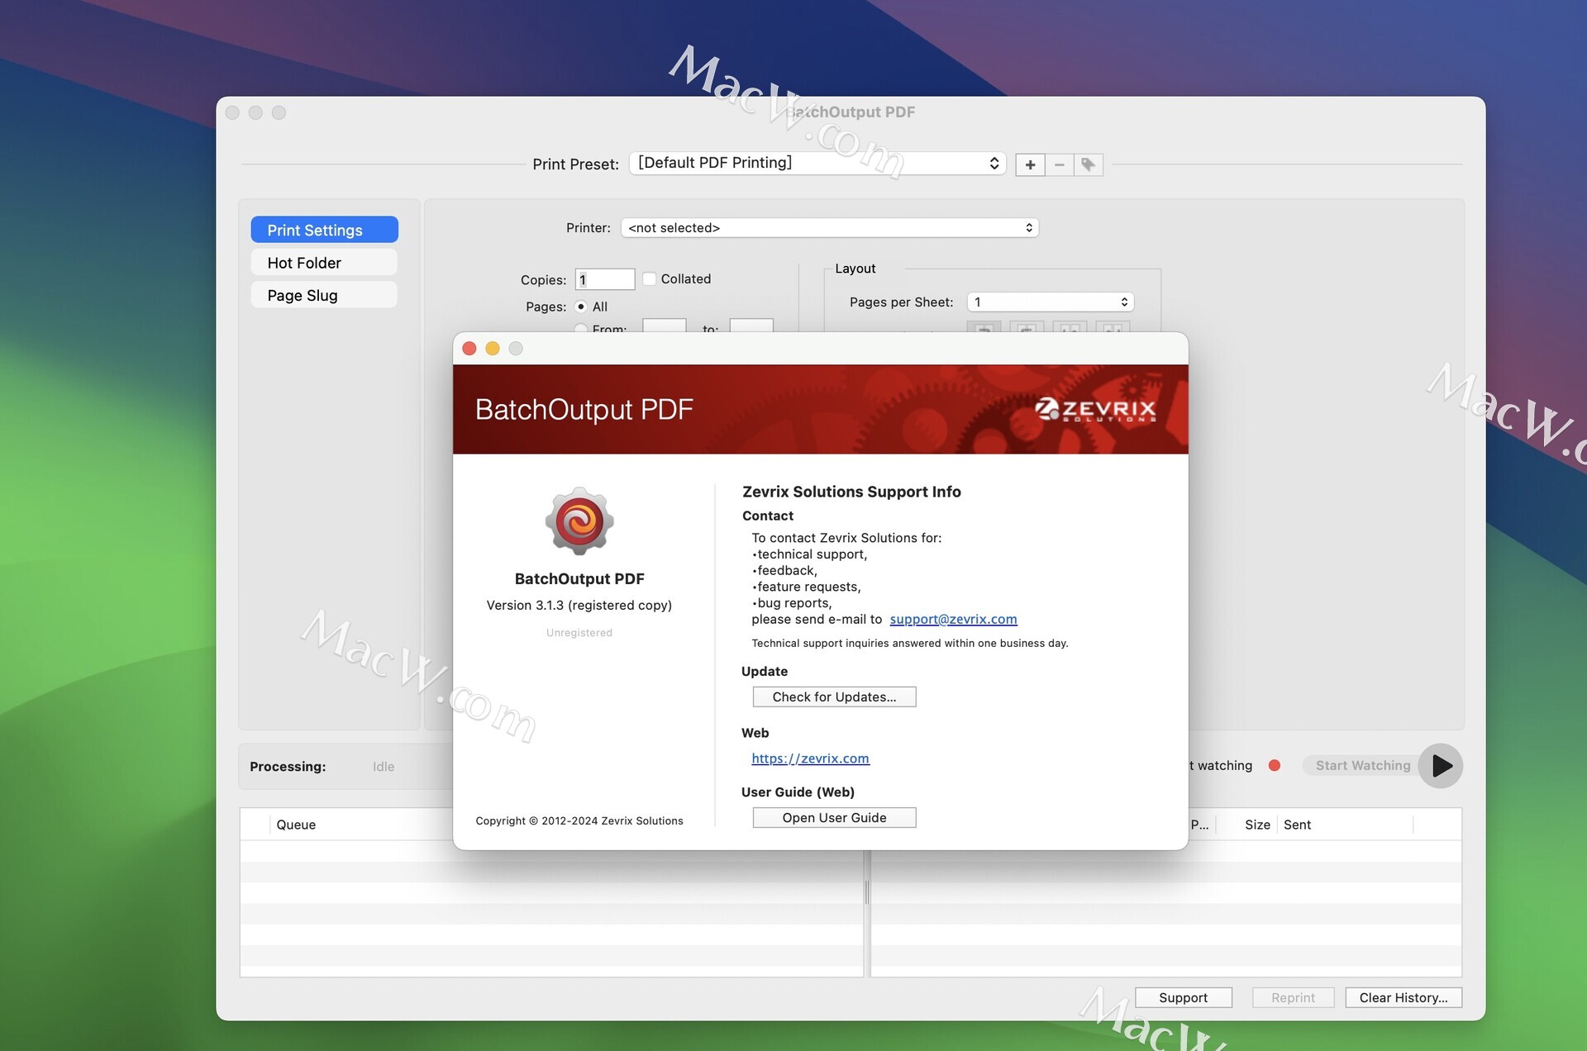Remove preset using the minus button
Viewport: 1587px width, 1051px height.
[x=1059, y=164]
